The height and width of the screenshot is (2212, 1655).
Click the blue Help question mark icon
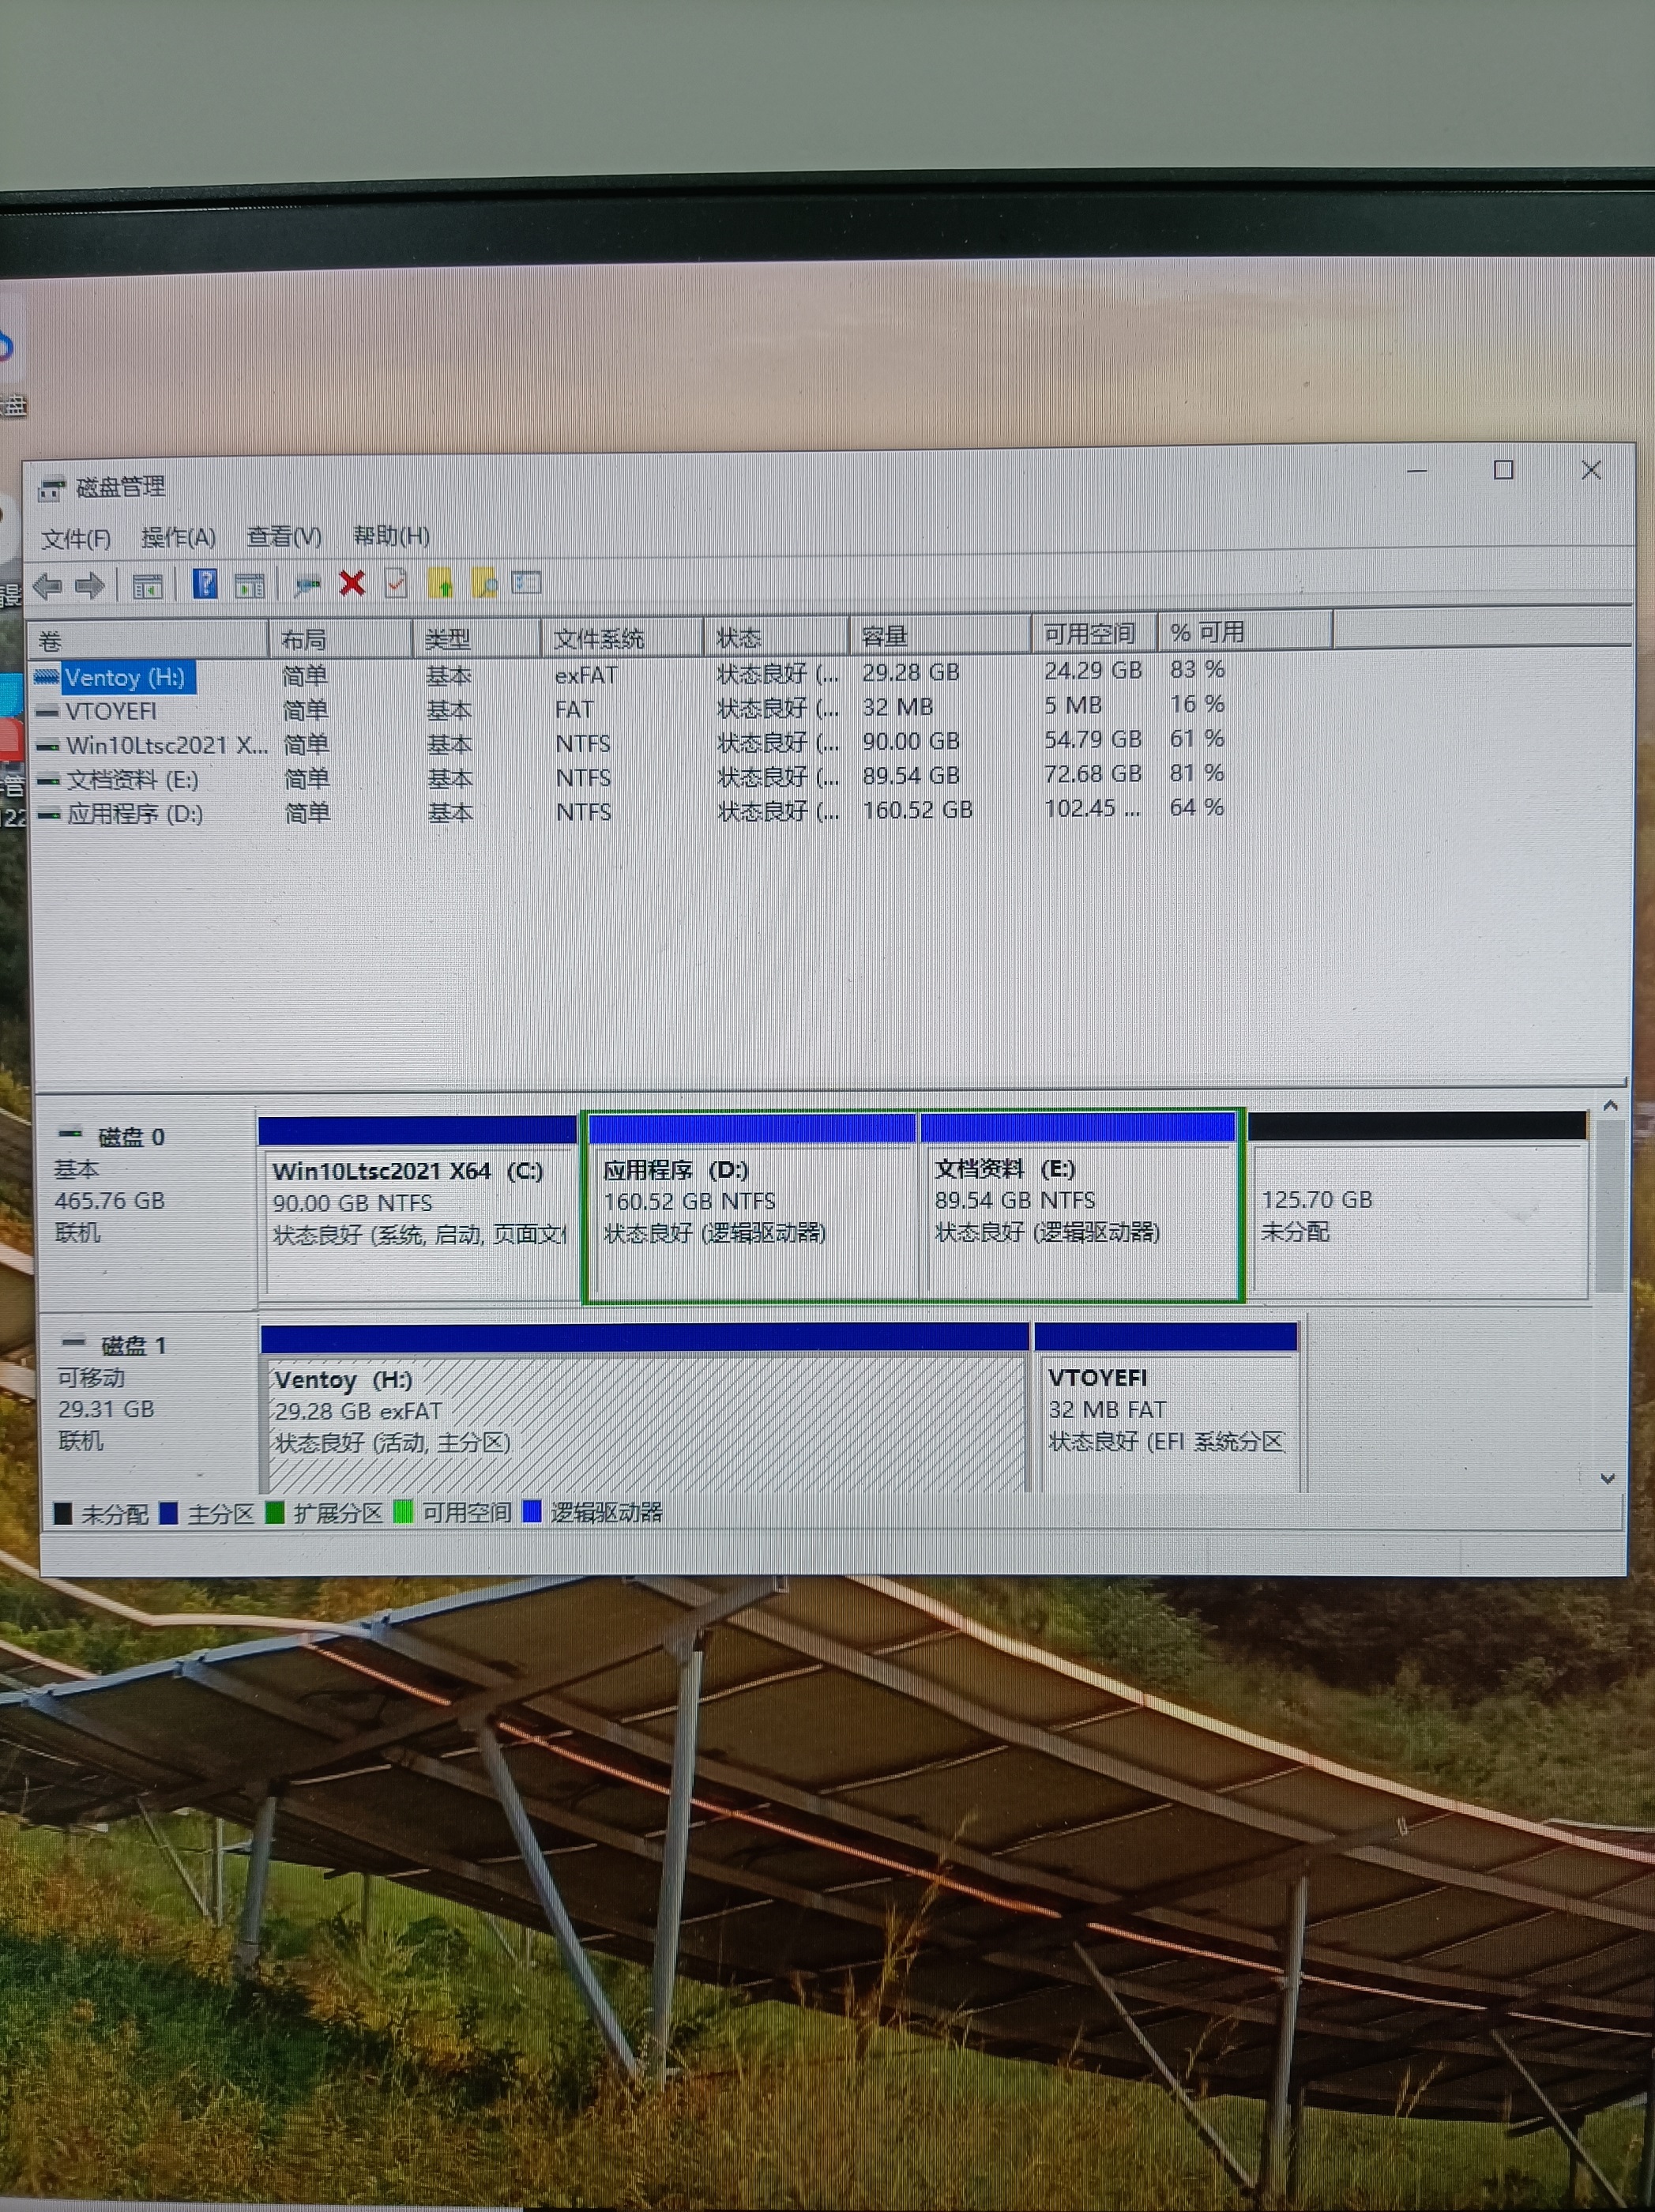click(205, 584)
